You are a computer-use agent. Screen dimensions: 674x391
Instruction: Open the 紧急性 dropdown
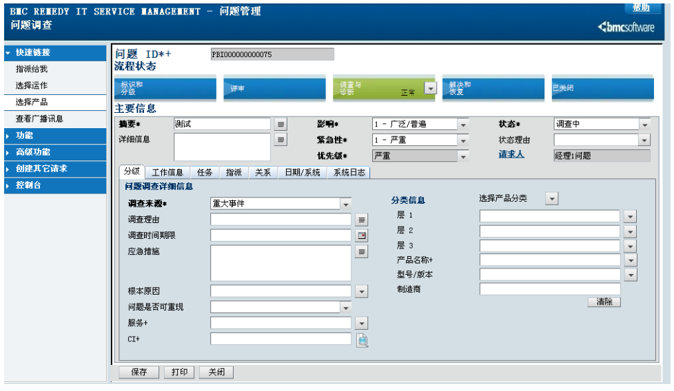click(x=463, y=140)
